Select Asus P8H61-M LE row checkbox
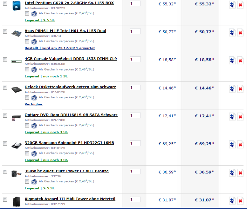247x209 pixels. (x=5, y=32)
